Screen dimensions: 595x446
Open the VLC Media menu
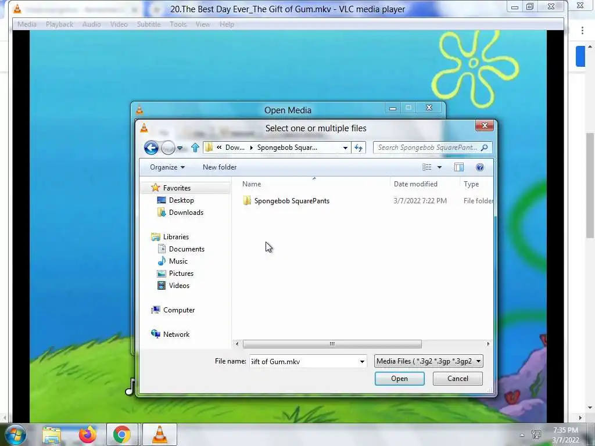pyautogui.click(x=27, y=24)
